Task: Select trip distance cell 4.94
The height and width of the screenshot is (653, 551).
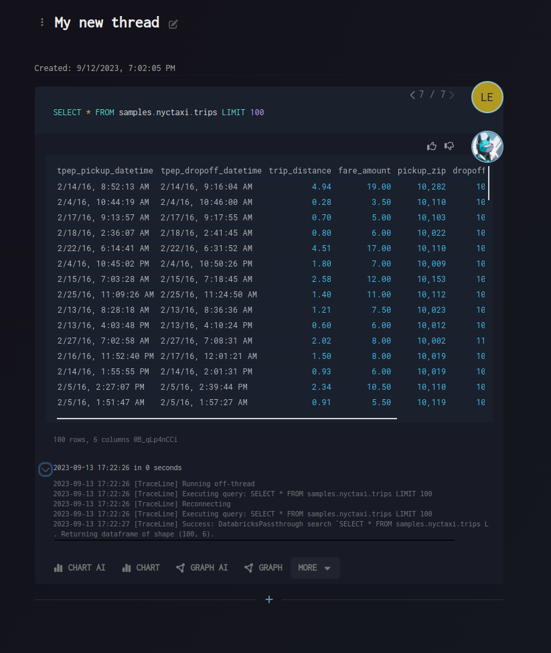Action: tap(321, 187)
